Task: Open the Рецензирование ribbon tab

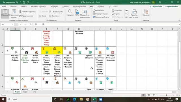Action: (79, 7)
